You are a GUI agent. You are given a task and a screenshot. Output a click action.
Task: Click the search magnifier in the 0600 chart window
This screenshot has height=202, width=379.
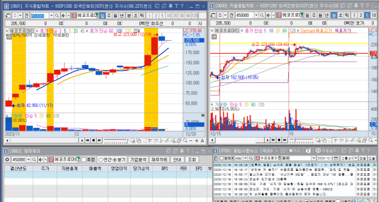262,15
